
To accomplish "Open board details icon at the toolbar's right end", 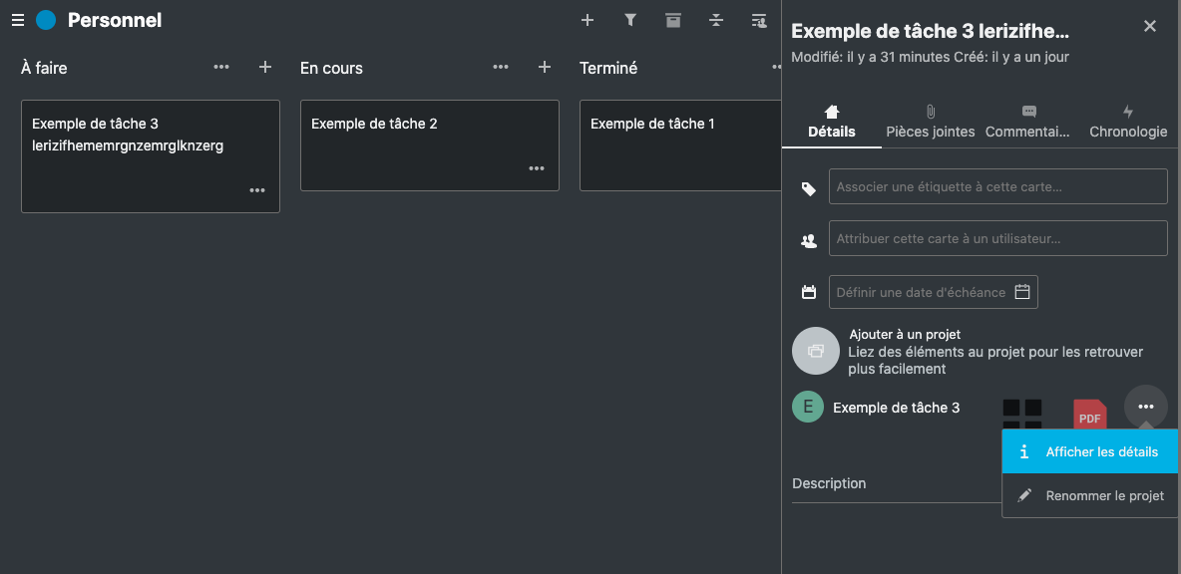I will 759,20.
